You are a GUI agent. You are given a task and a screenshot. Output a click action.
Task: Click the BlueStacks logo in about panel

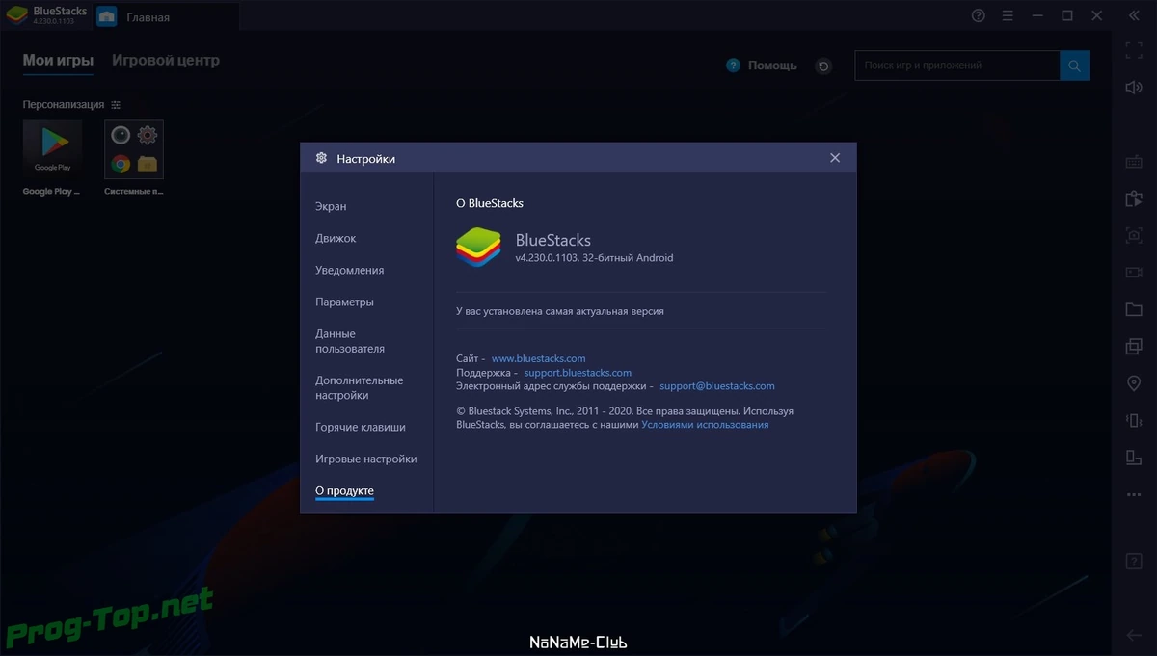click(479, 247)
